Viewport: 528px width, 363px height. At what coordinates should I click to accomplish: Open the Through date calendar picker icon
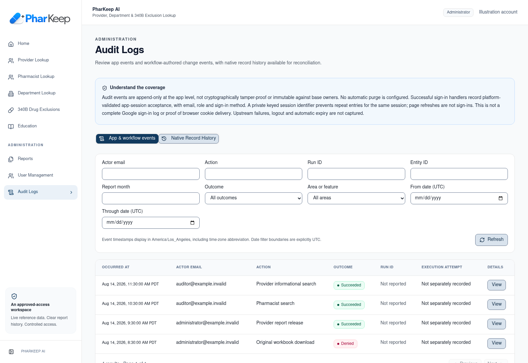coord(192,223)
